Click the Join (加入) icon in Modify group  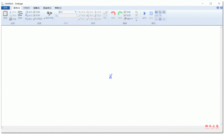click(80, 19)
